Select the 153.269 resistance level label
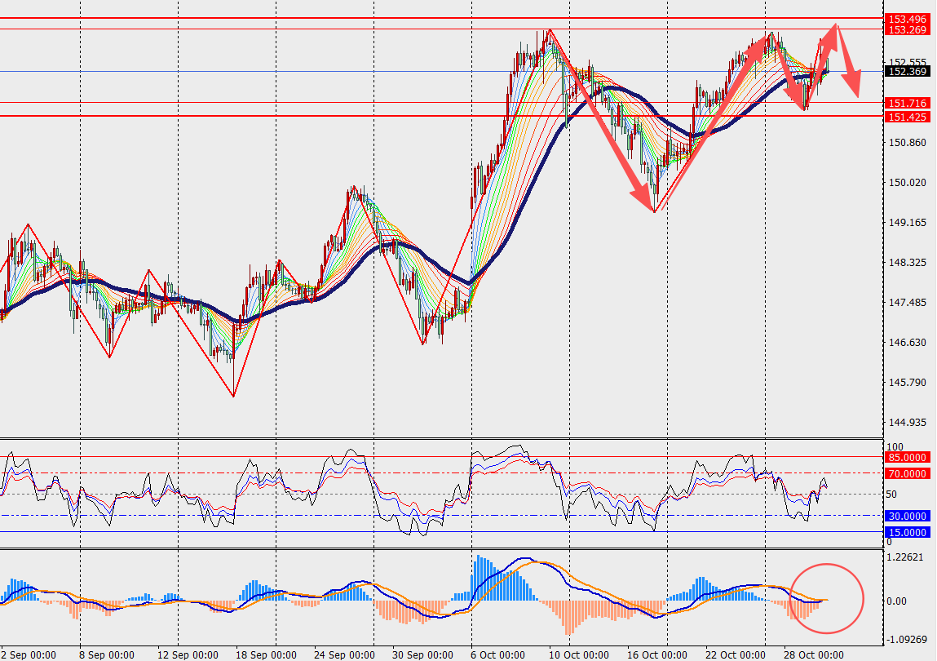 907,29
